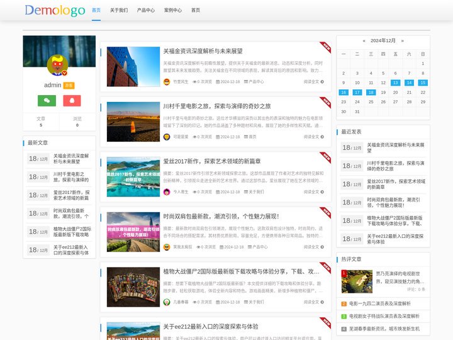Screen dimensions: 453x340
Task: Open the 关于我们 nav item
Action: (x=119, y=10)
